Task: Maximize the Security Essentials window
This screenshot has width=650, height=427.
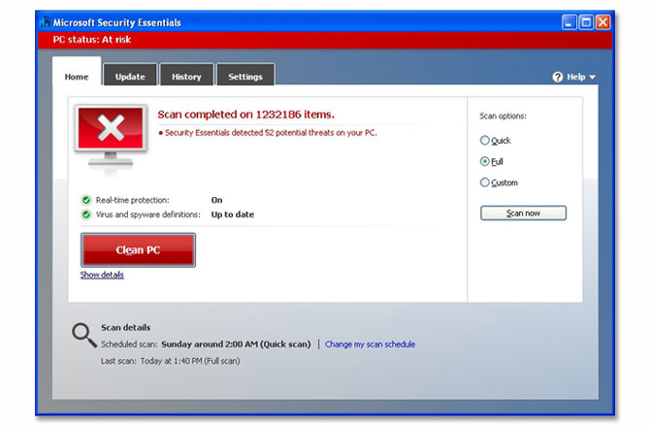Action: point(586,22)
